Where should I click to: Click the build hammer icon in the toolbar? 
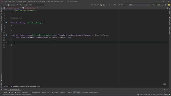pyautogui.click(x=104, y=5)
